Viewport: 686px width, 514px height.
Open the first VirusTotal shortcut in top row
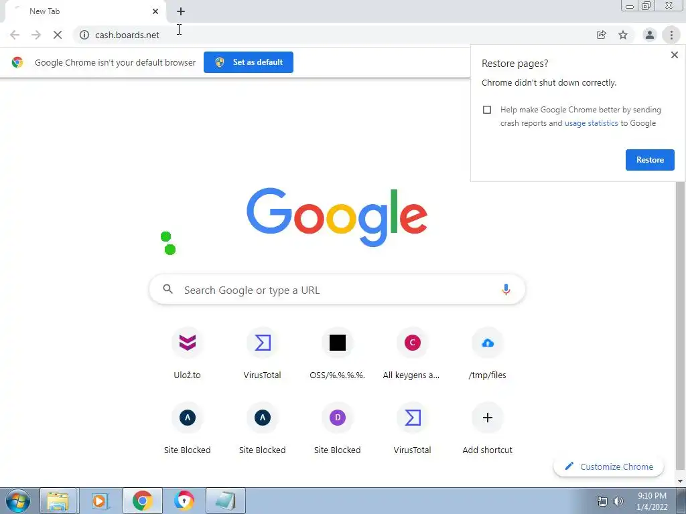(263, 354)
